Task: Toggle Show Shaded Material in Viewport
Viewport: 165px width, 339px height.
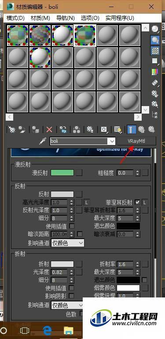Action: pos(117,130)
